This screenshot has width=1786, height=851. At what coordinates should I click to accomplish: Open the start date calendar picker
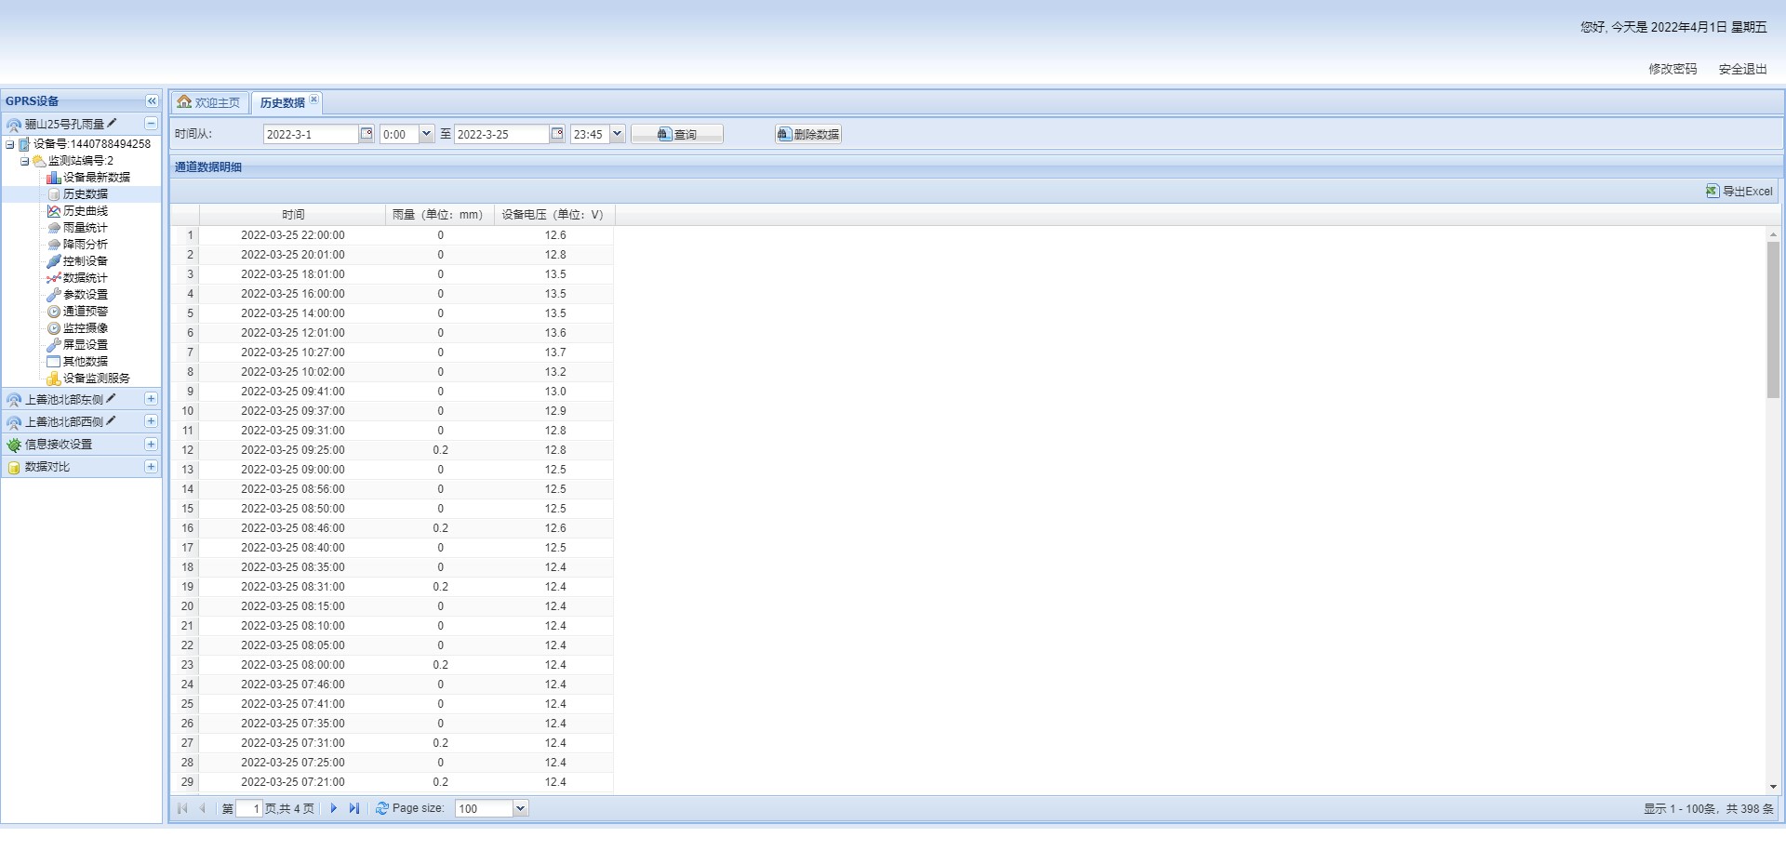(367, 134)
